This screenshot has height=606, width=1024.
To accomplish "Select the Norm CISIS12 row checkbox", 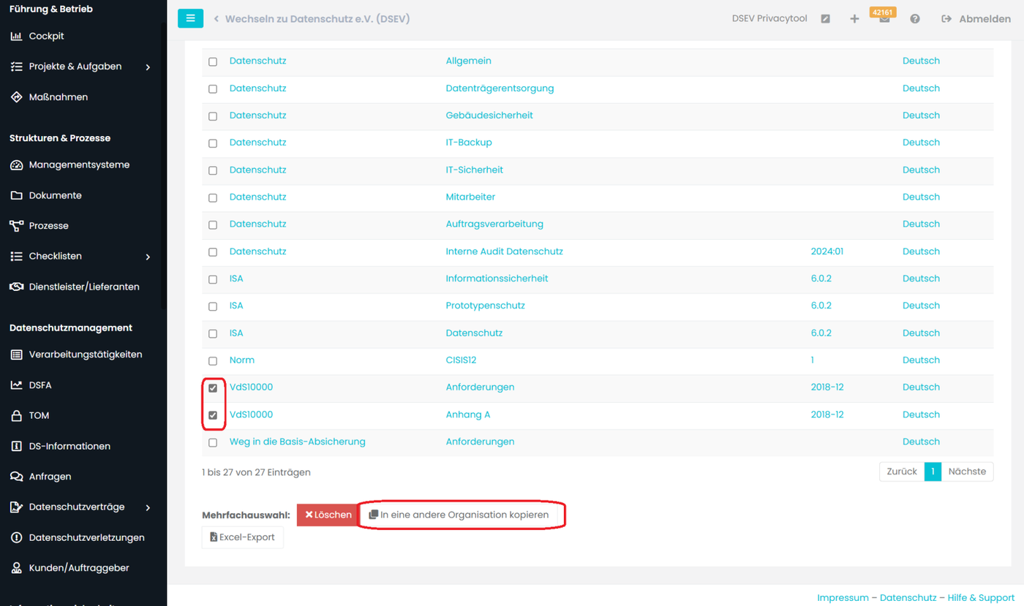I will click(213, 361).
